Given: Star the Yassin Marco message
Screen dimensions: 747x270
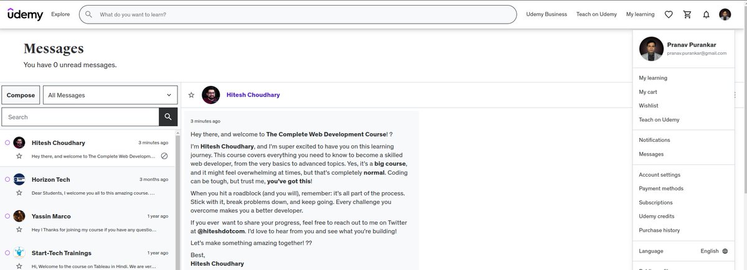Looking at the screenshot, I should click(19, 230).
